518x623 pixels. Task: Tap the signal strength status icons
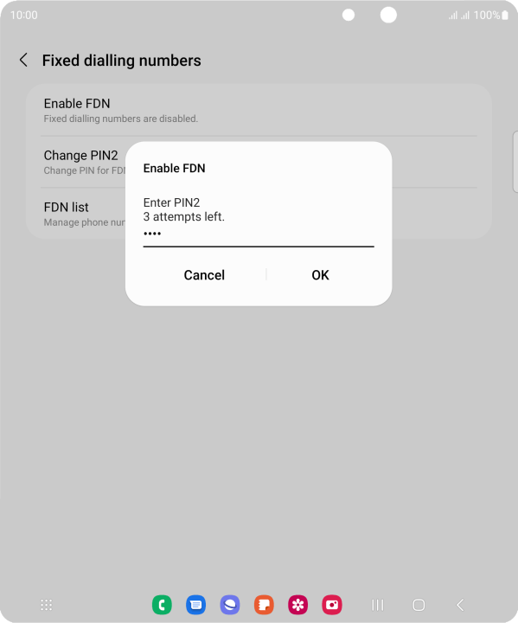[459, 16]
